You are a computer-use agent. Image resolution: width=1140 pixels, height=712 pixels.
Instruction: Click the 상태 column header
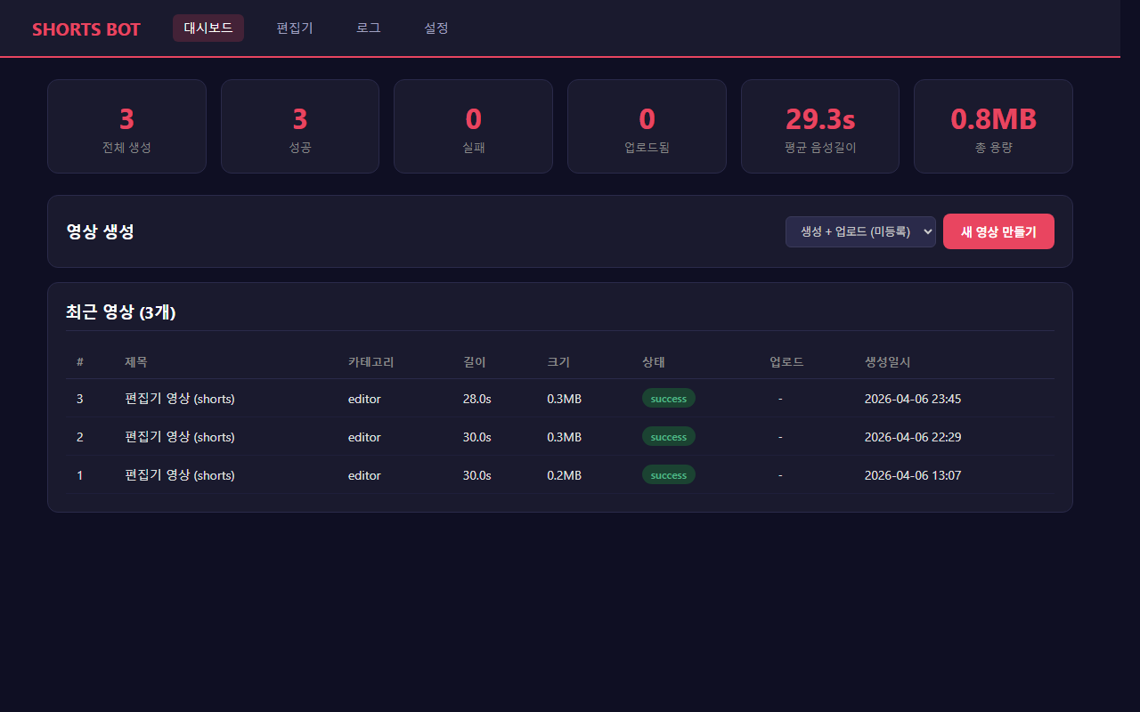(x=654, y=362)
